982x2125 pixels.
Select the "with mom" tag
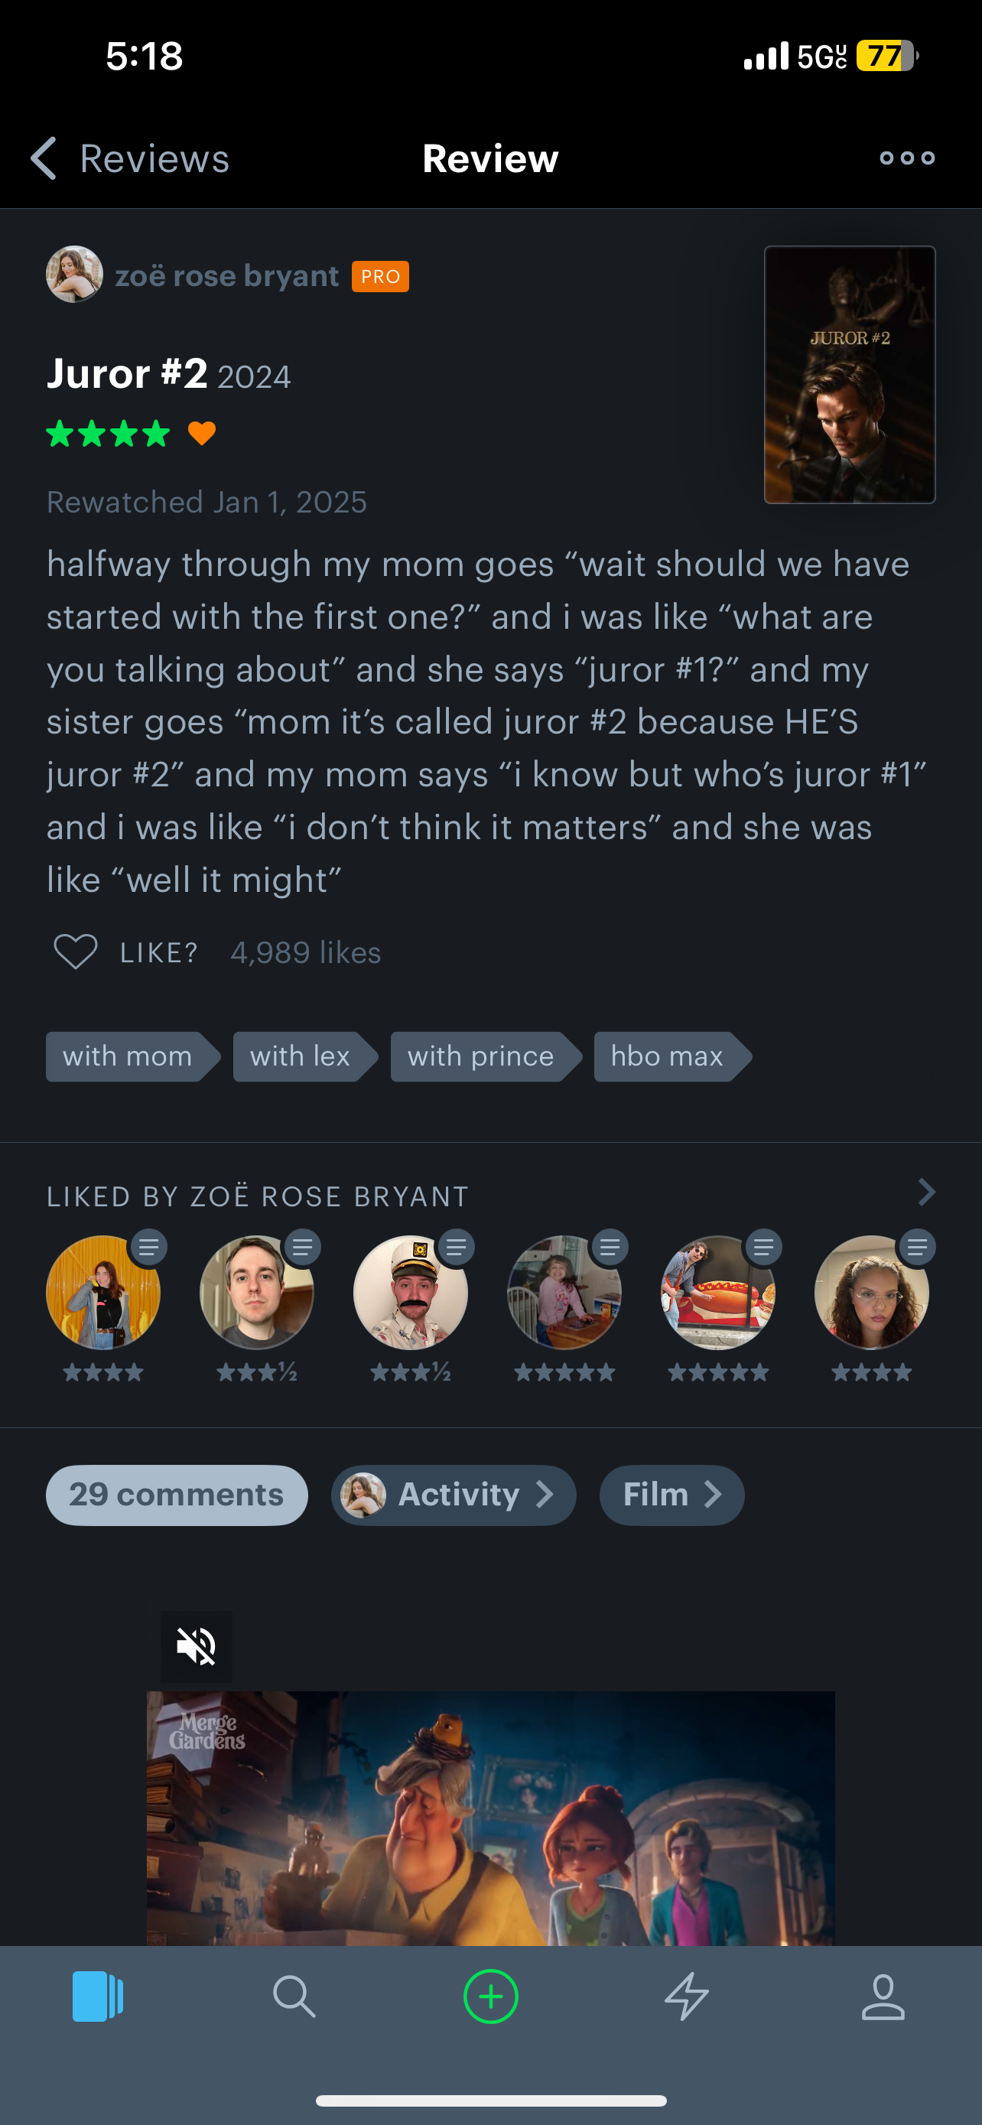(x=128, y=1056)
